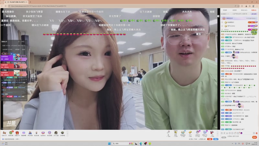The width and height of the screenshot is (259, 146).
Task: Open the 用户 second ranked user row
Action: [x=239, y=26]
